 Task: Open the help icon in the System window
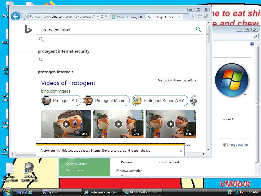tap(252, 44)
